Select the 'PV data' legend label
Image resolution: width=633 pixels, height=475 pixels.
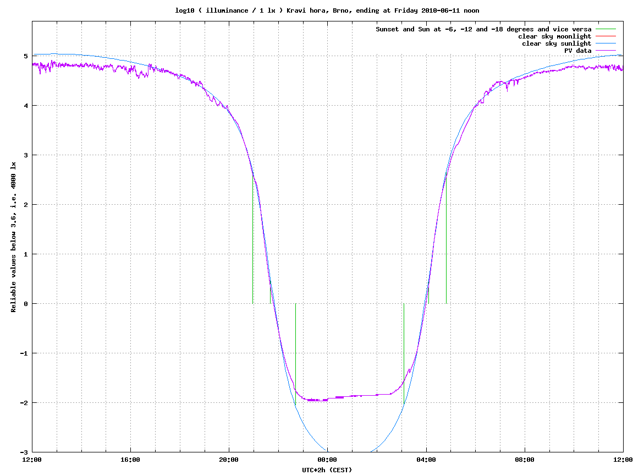(577, 51)
